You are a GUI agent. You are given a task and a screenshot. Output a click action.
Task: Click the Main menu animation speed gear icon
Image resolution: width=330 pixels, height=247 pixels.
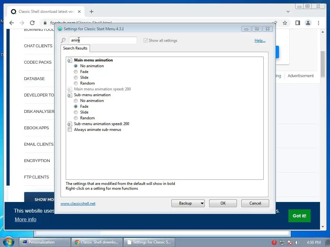pos(70,89)
